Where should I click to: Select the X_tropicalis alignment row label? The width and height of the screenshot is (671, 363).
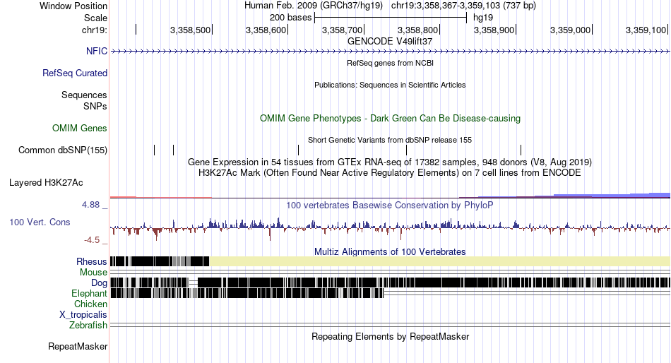(83, 315)
